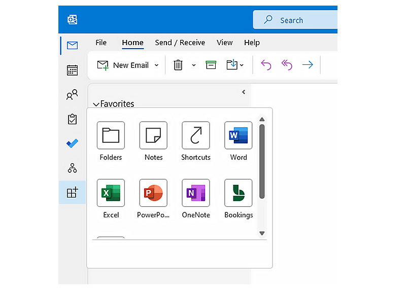
Task: Click the Move to folder icon
Action: click(232, 64)
